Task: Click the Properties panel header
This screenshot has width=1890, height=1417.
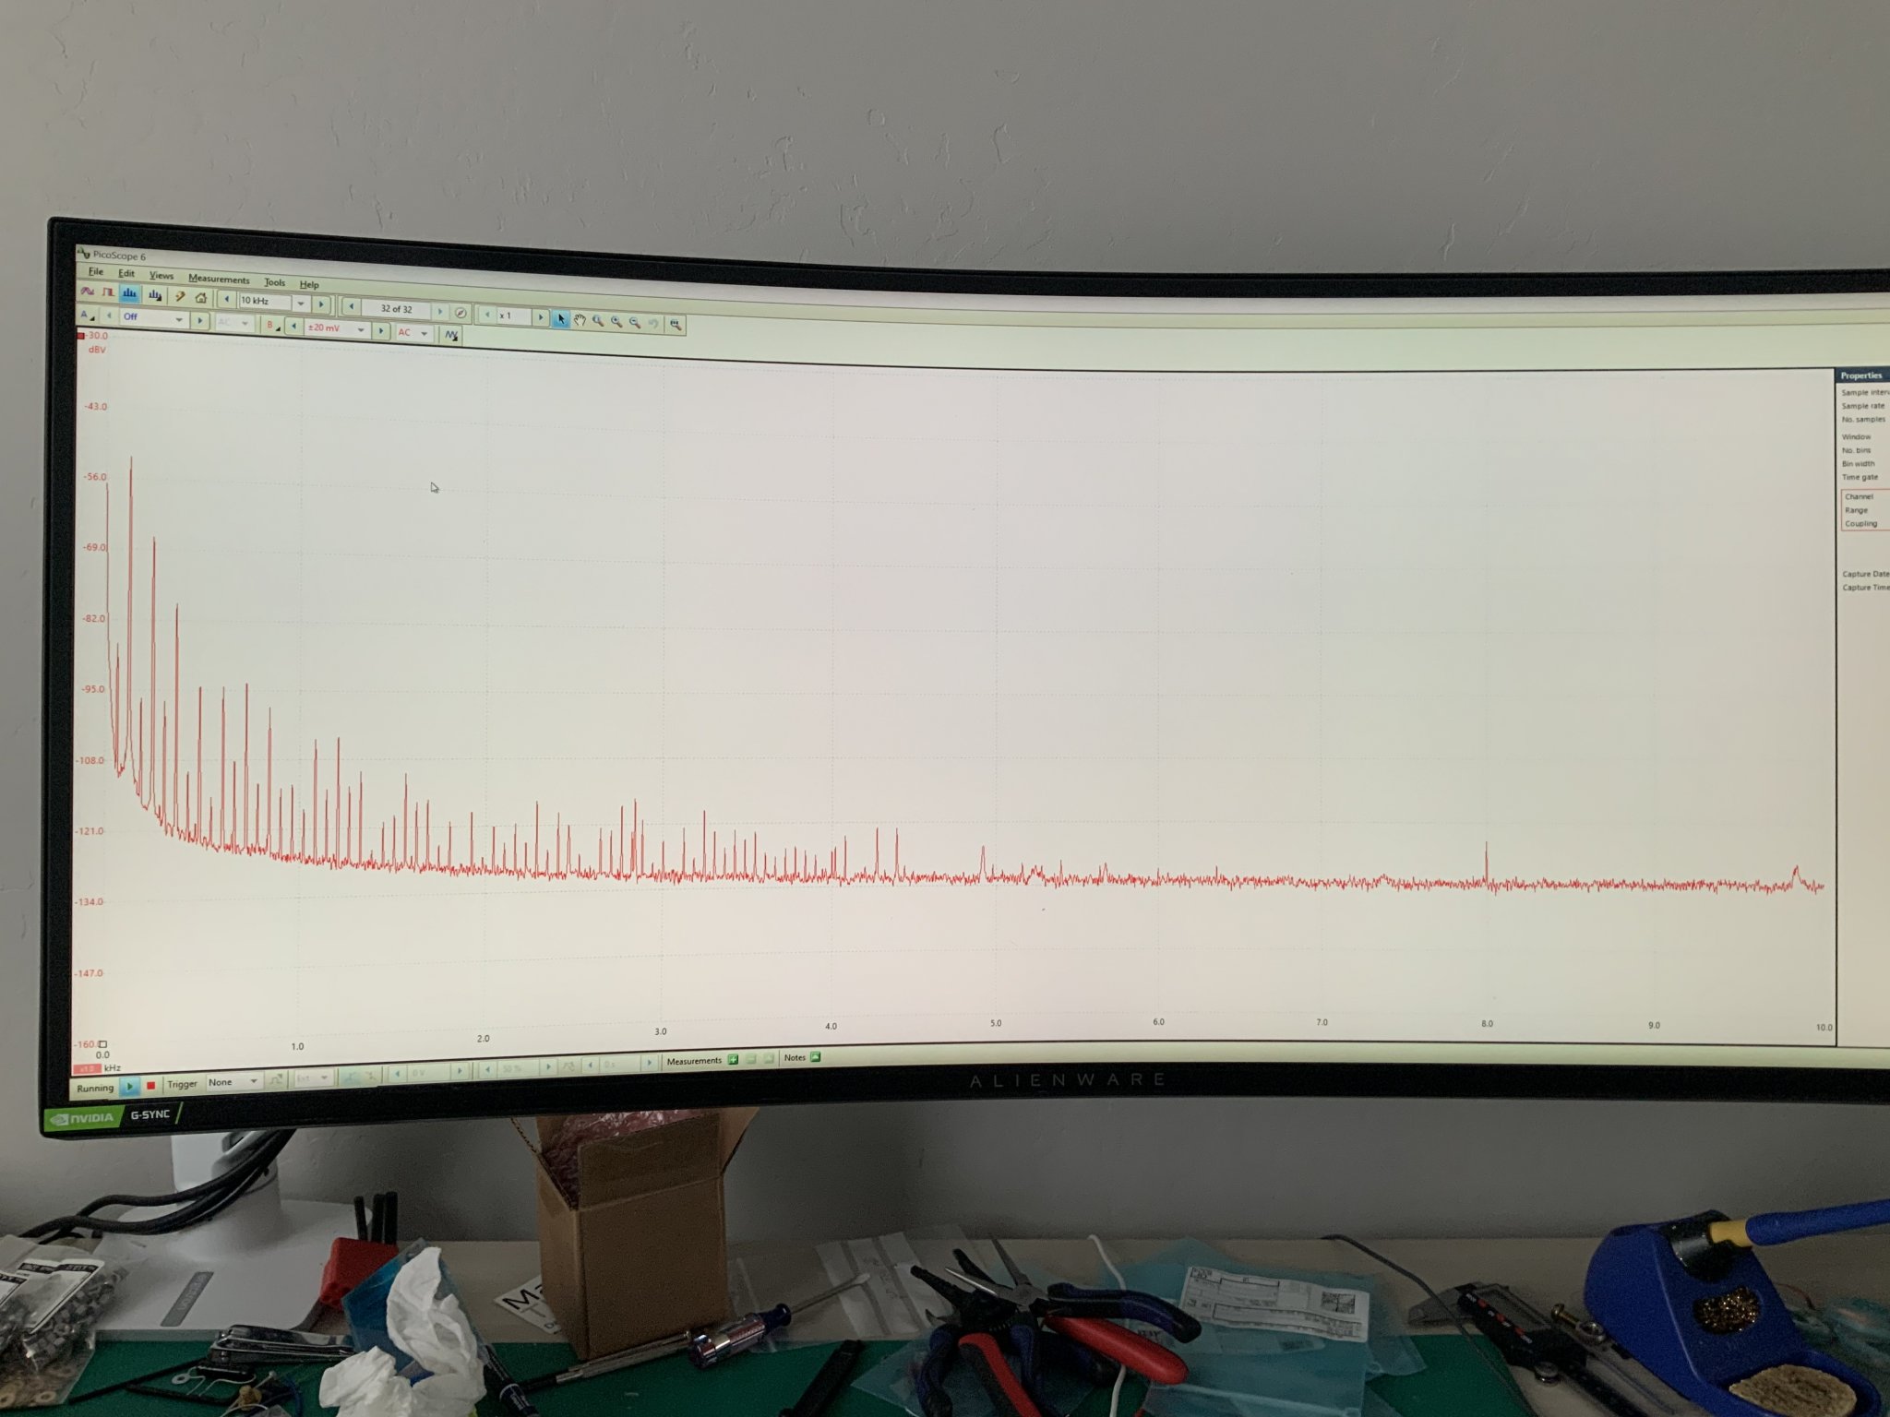Action: click(x=1861, y=375)
